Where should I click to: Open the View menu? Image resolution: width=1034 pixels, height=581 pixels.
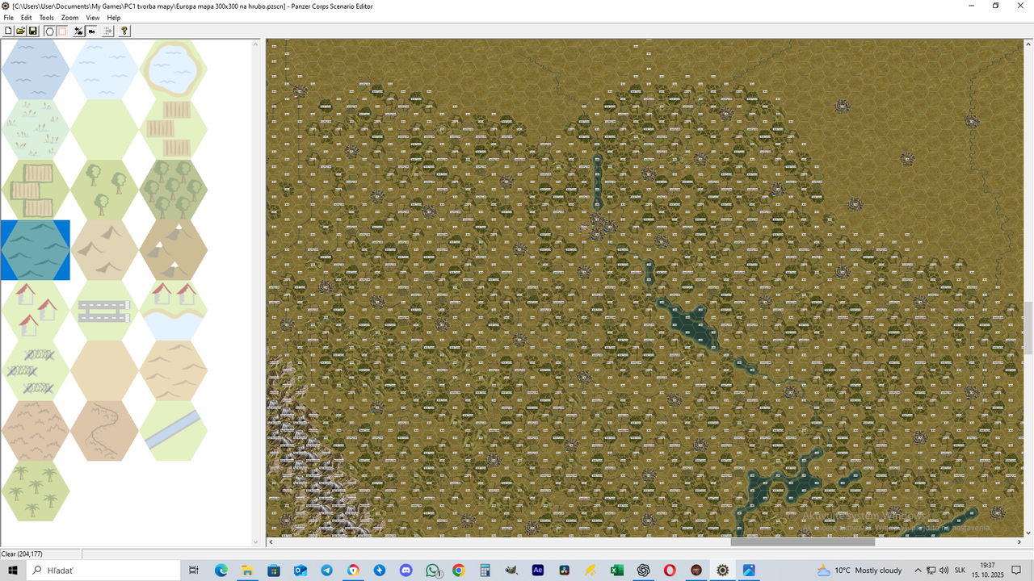(x=93, y=18)
